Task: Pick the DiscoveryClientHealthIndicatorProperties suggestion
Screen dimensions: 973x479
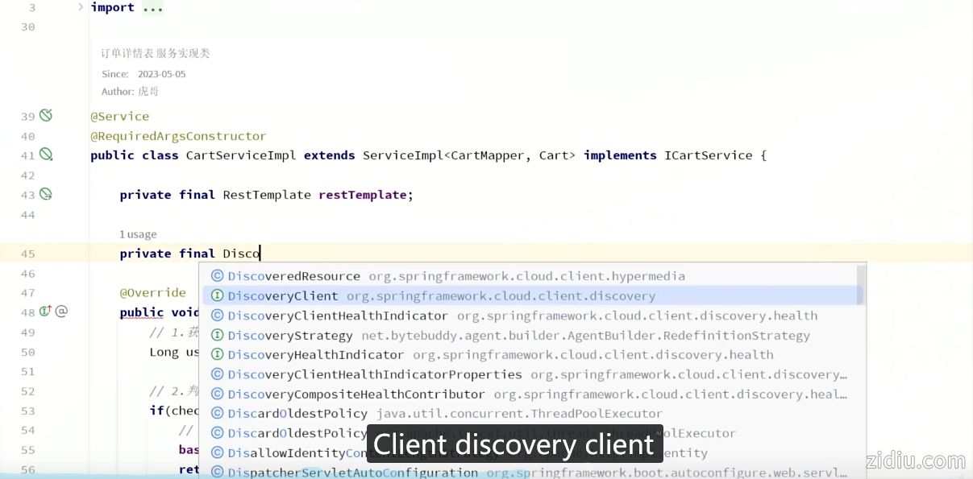Action: click(374, 374)
